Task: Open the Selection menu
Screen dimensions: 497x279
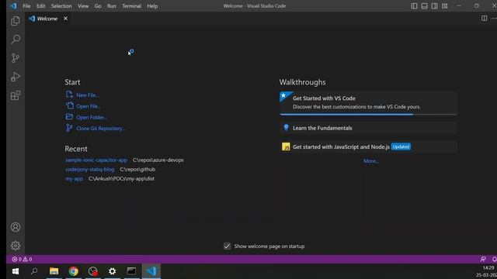Action: [x=61, y=6]
